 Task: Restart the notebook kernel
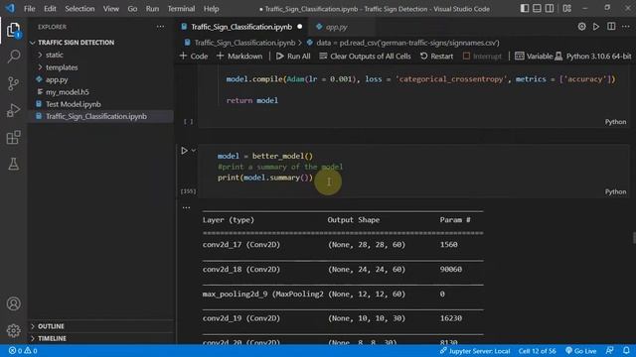pyautogui.click(x=436, y=57)
